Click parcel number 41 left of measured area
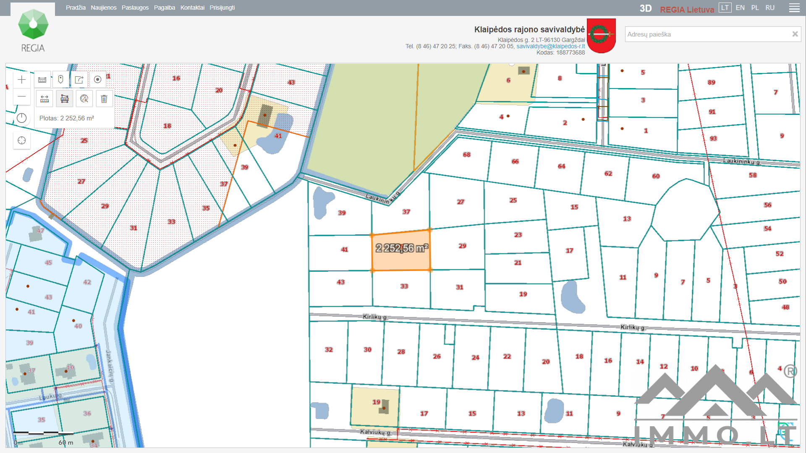Viewport: 806px width, 453px height. (344, 250)
